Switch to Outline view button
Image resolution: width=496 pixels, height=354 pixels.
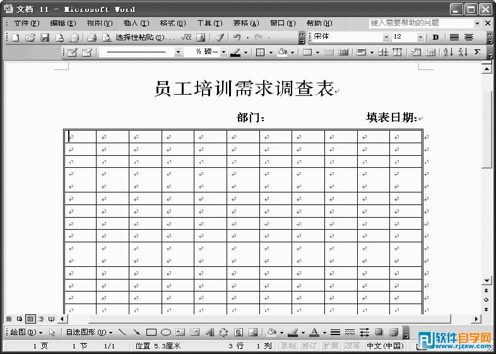click(x=41, y=319)
